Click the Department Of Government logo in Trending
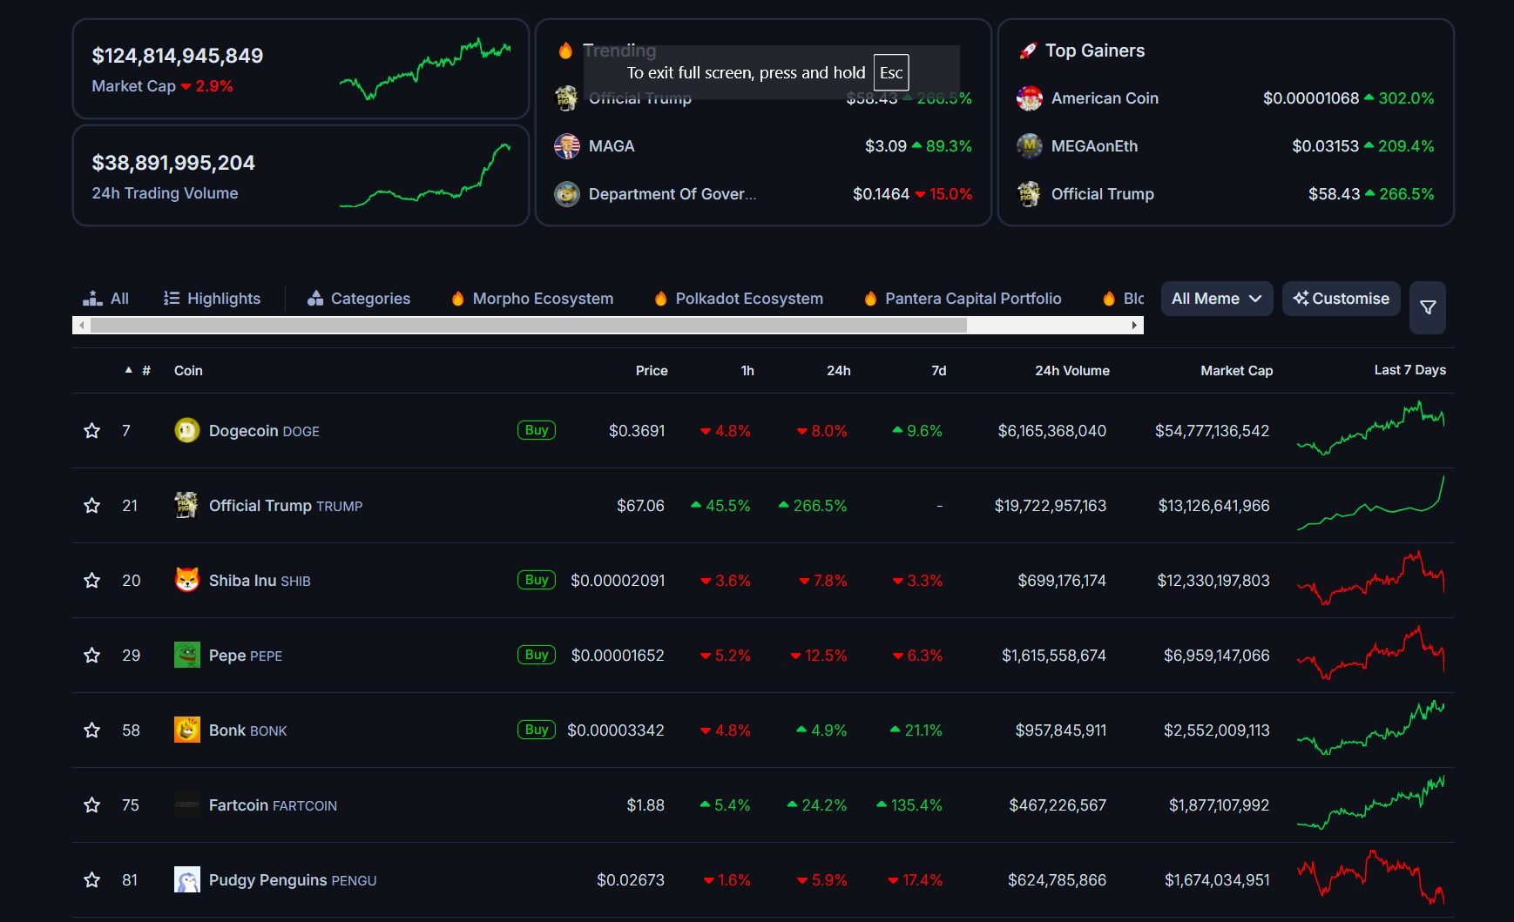The width and height of the screenshot is (1514, 922). (567, 194)
